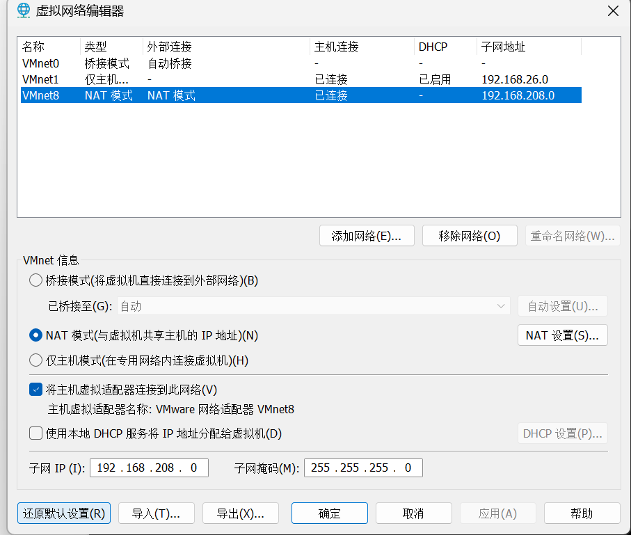The height and width of the screenshot is (535, 631).
Task: Click 还原默认设置(R) button
Action: (64, 513)
